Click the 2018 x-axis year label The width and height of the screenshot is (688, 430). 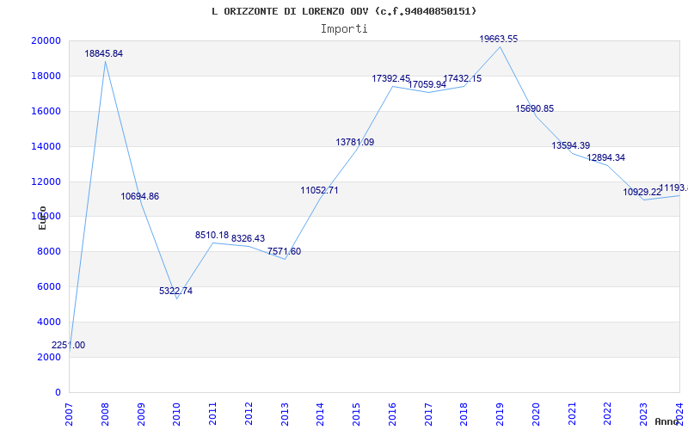tap(464, 415)
